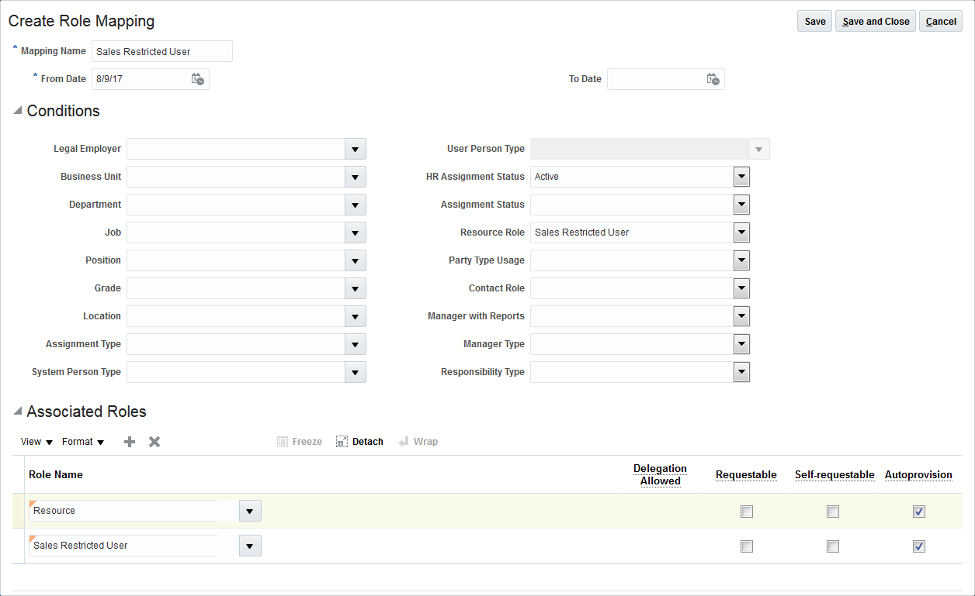Click the Save and Close button
Image resolution: width=975 pixels, height=596 pixels.
pyautogui.click(x=876, y=22)
